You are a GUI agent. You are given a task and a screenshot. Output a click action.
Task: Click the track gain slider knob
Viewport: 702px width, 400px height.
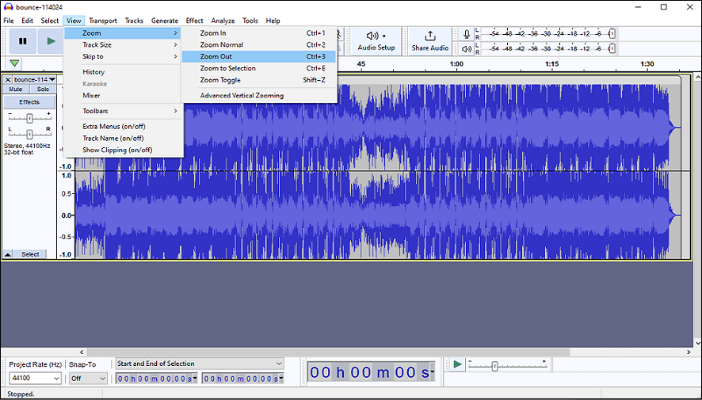[29, 119]
